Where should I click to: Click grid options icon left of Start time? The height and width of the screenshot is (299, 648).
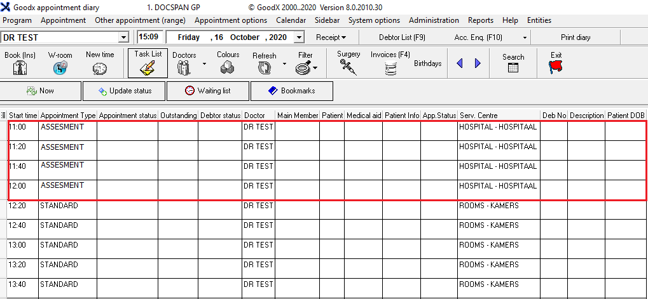(x=3, y=116)
